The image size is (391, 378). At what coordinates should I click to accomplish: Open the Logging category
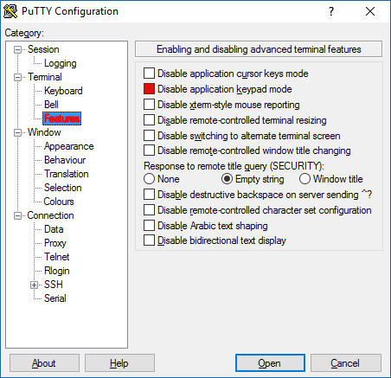61,63
